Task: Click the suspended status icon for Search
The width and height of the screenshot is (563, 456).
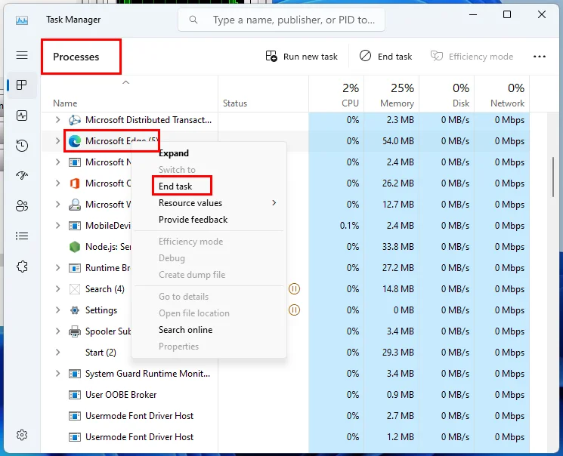Action: pyautogui.click(x=294, y=289)
